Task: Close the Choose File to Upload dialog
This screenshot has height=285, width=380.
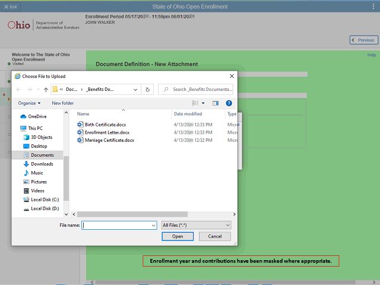Action: pyautogui.click(x=232, y=76)
